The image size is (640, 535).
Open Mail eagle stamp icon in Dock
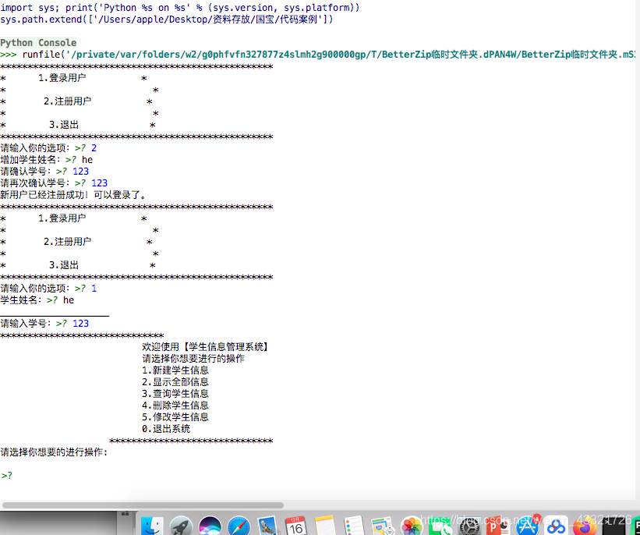[x=267, y=526]
